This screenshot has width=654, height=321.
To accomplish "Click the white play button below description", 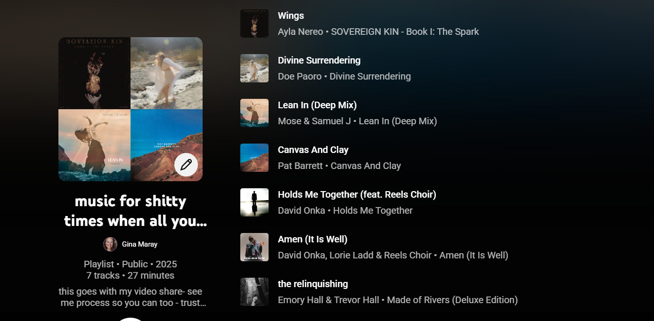I will pyautogui.click(x=131, y=320).
